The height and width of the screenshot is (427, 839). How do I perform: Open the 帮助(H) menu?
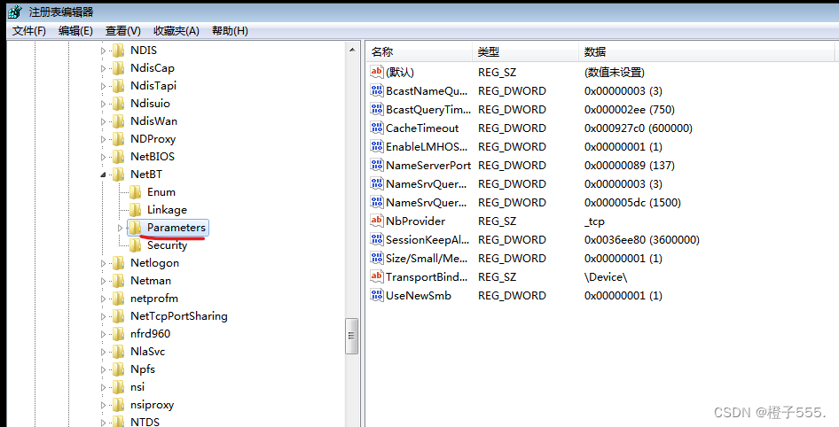(230, 30)
